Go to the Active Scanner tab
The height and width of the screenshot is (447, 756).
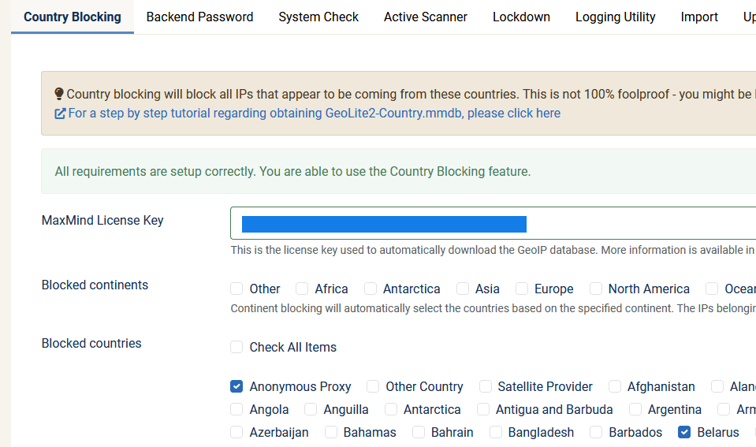[x=426, y=17]
